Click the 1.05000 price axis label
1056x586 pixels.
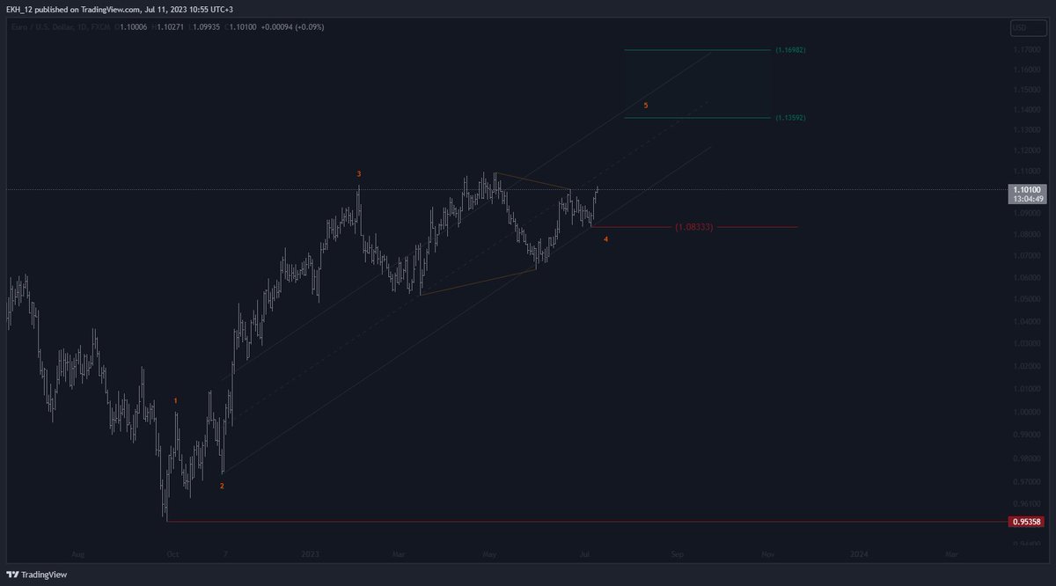click(1026, 299)
